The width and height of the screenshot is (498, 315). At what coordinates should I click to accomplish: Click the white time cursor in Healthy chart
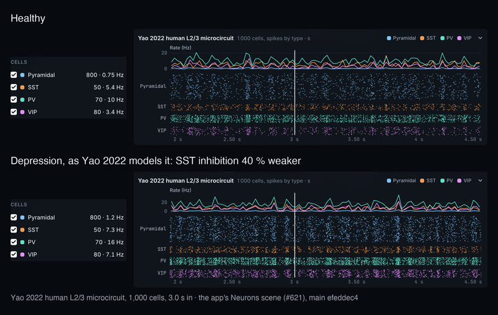pyautogui.click(x=294, y=92)
